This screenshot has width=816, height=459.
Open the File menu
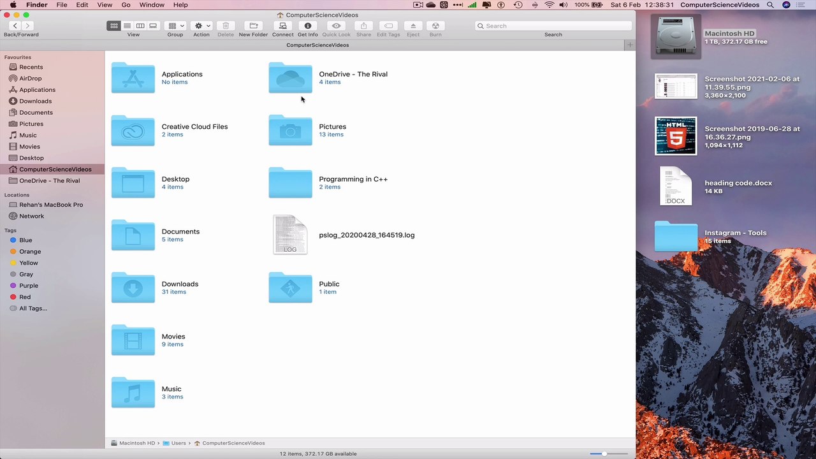(x=62, y=4)
